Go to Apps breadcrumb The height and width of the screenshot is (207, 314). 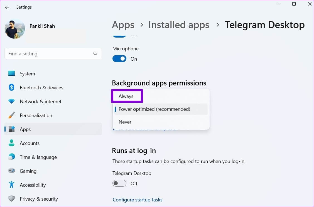[123, 25]
